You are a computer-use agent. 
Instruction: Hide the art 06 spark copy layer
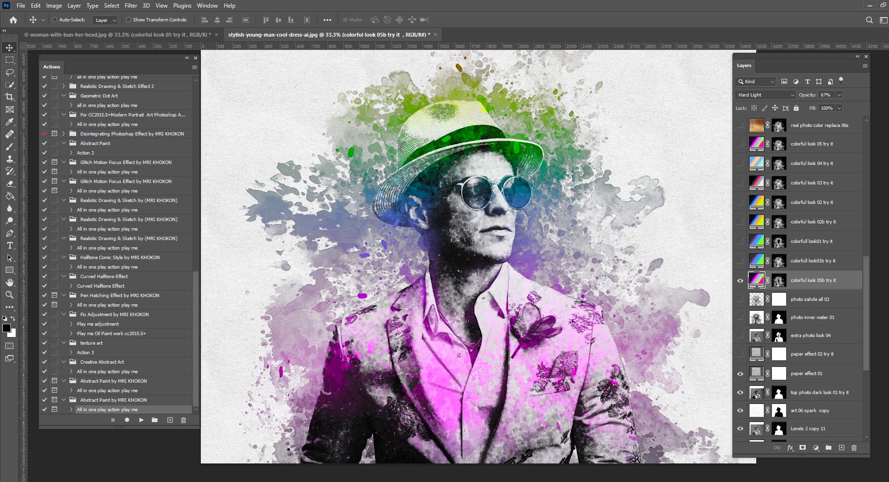click(x=740, y=411)
